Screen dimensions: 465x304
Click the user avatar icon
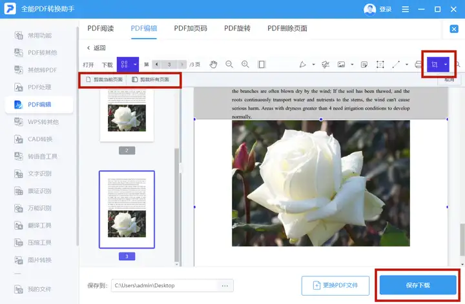coord(369,9)
